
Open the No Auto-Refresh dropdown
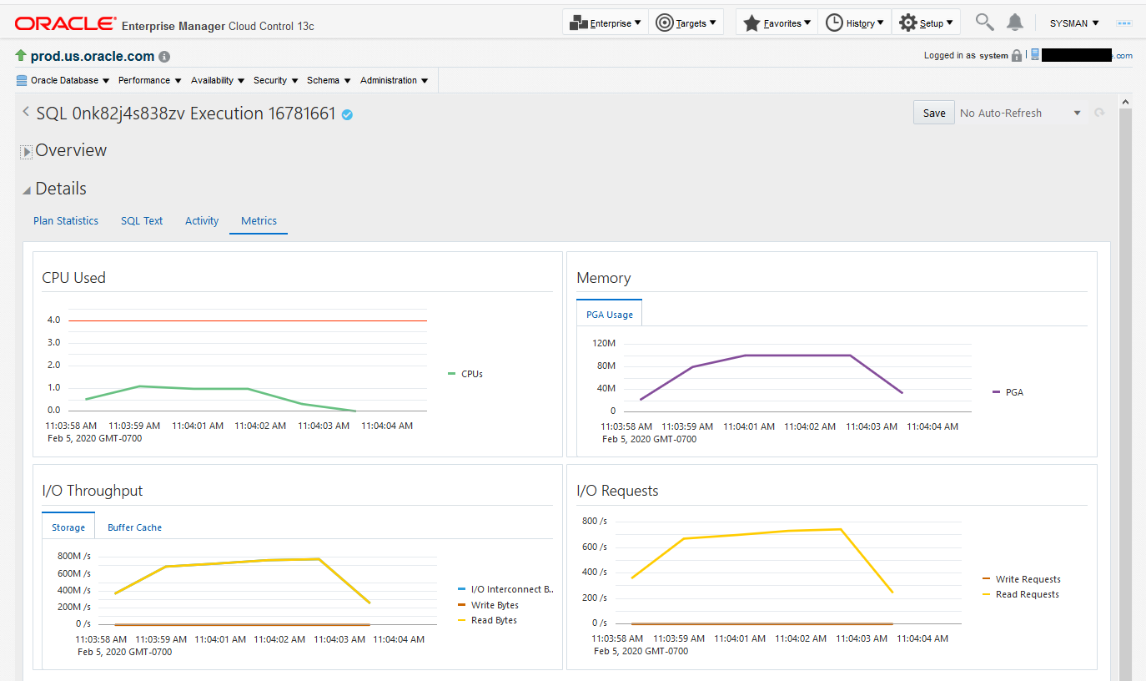pyautogui.click(x=1021, y=113)
